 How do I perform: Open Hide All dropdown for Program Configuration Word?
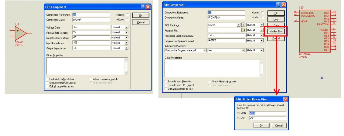[261, 40]
